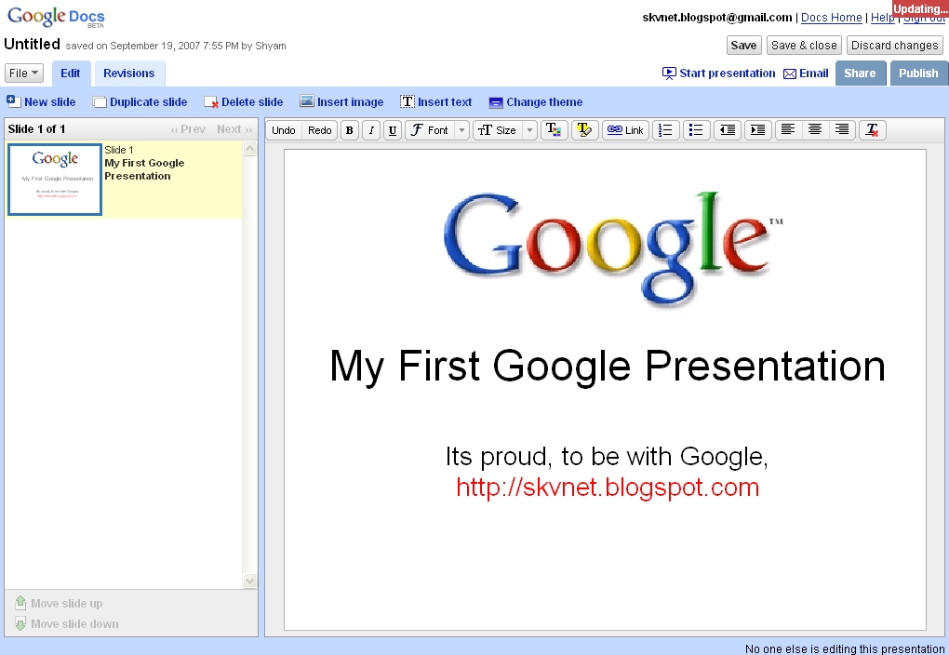
Task: Open the Publish tab
Action: (x=918, y=74)
